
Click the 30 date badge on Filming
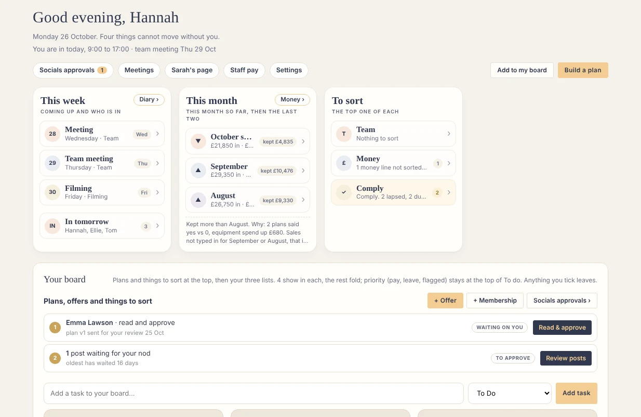click(52, 192)
